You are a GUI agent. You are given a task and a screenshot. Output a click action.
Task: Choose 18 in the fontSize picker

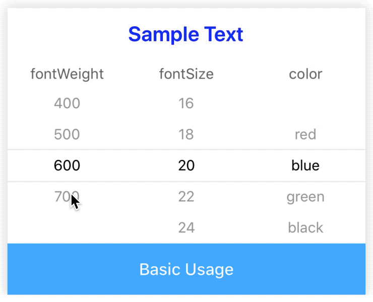186,134
